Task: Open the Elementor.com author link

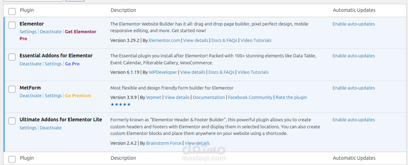Action: tap(164, 41)
